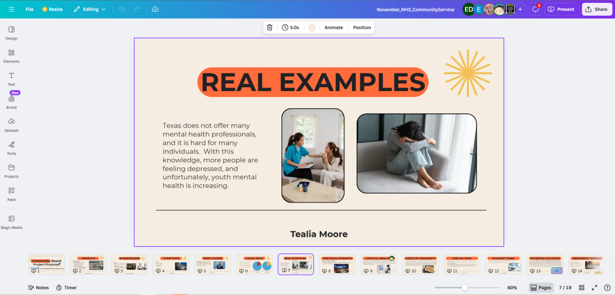The width and height of the screenshot is (615, 295).
Task: Open page 2 PROBLEM thumbnail
Action: (x=88, y=264)
